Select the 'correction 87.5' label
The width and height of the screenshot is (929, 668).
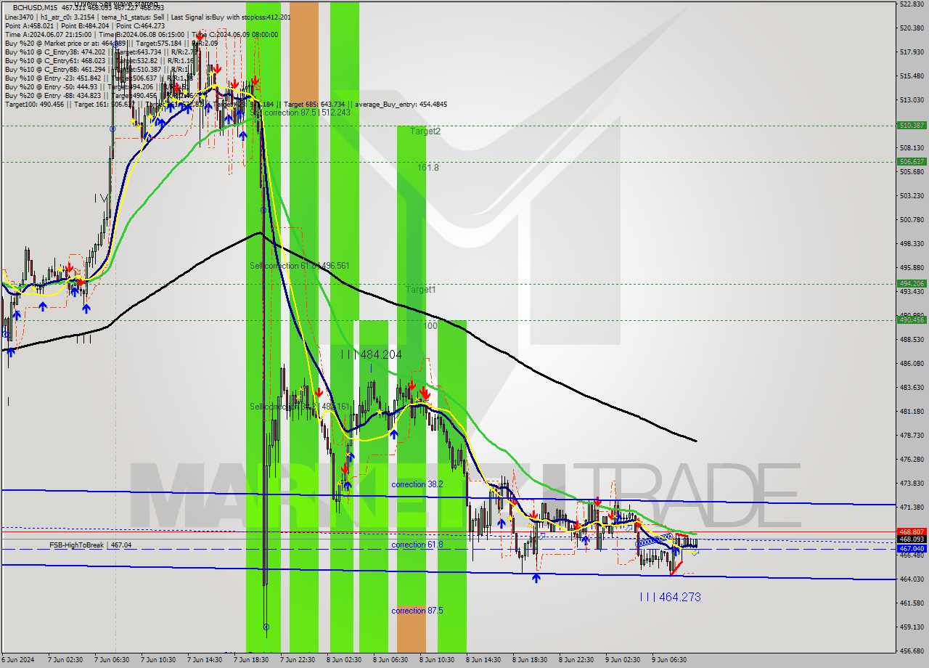click(x=417, y=611)
